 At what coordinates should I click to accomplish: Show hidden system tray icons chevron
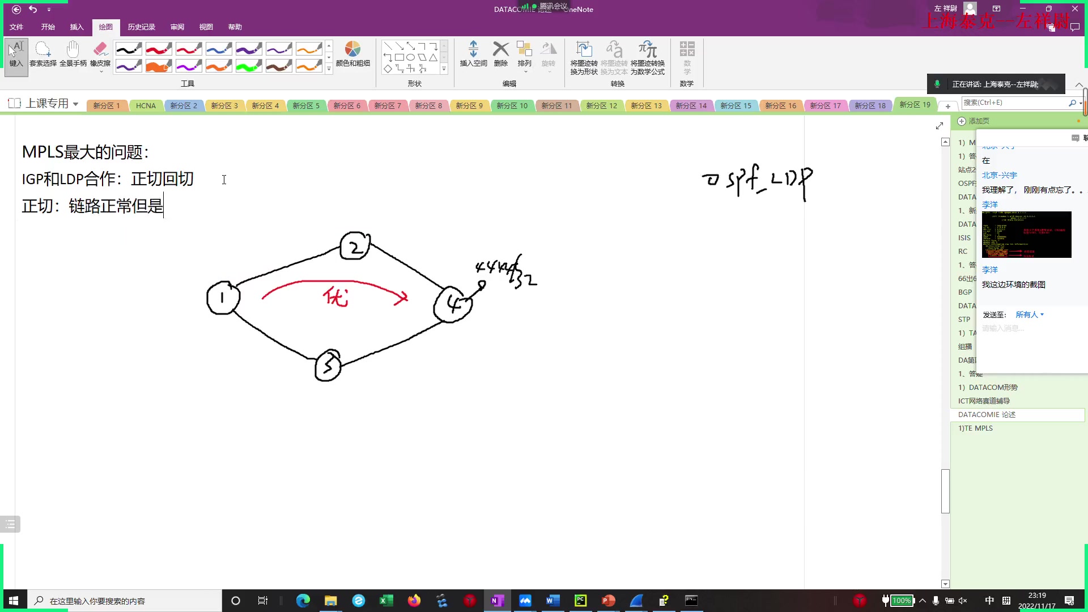pos(923,601)
